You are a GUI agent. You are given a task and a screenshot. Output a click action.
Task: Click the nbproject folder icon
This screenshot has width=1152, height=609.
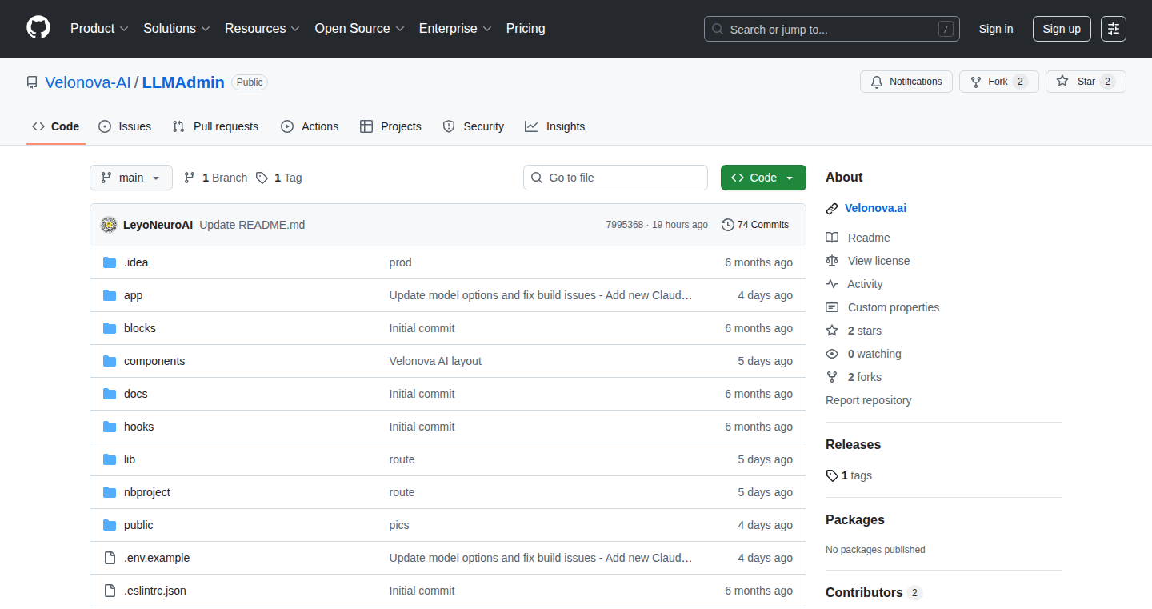pos(110,492)
